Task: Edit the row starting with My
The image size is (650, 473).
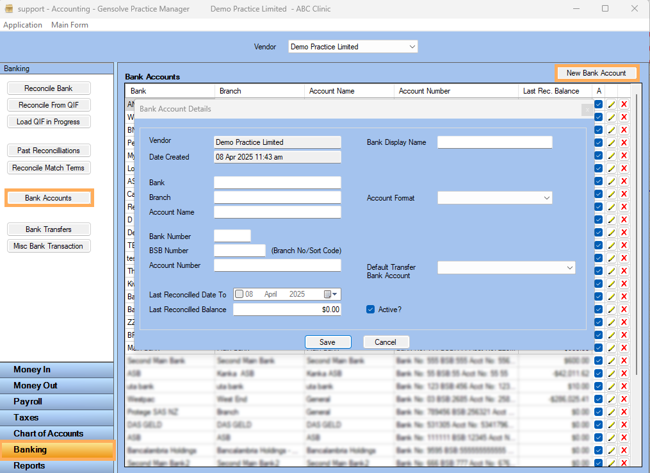Action: (x=611, y=156)
